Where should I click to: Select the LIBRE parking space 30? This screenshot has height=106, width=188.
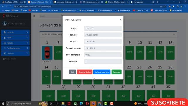[x=93, y=95]
